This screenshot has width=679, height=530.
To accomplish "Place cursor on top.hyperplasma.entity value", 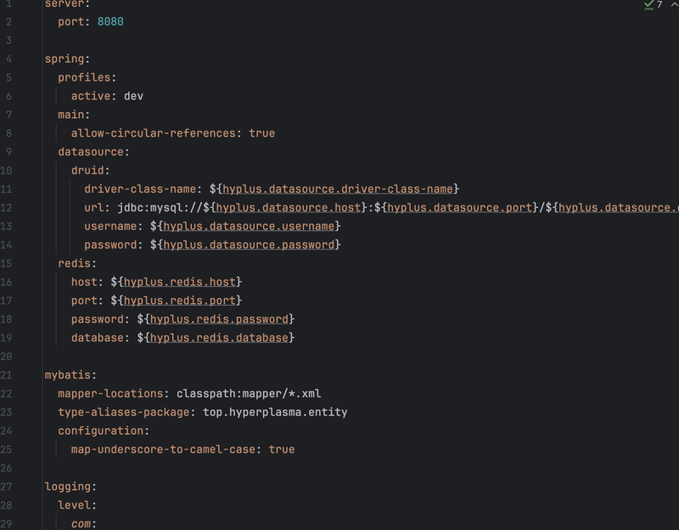I will pyautogui.click(x=275, y=412).
